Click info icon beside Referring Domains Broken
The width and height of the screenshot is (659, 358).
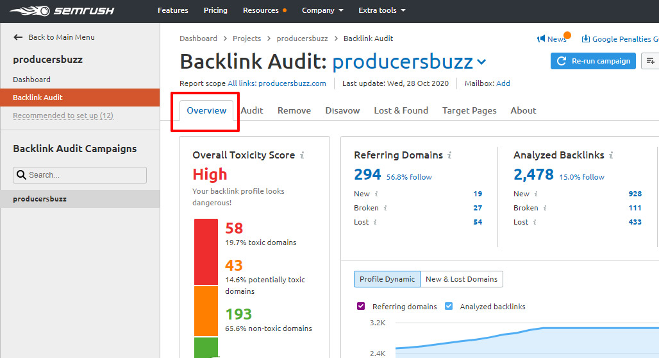pyautogui.click(x=385, y=208)
